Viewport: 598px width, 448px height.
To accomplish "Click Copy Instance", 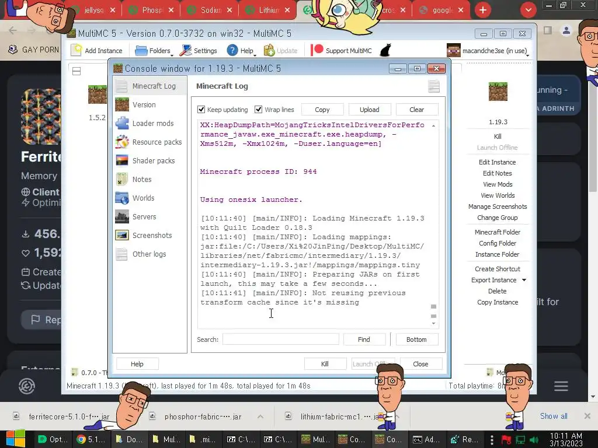I will pyautogui.click(x=498, y=302).
